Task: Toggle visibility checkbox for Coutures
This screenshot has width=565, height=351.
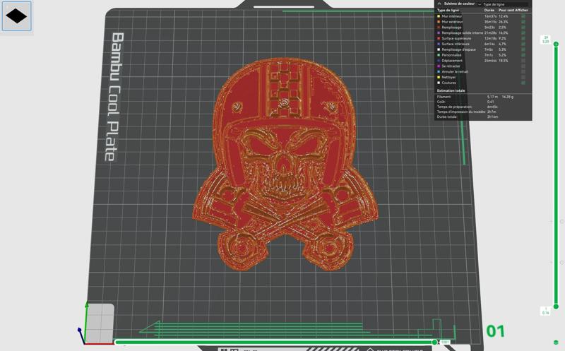Action: [523, 83]
